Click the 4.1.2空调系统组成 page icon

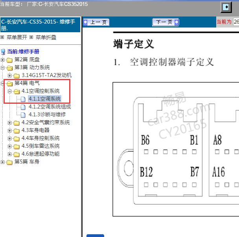pos(23,107)
